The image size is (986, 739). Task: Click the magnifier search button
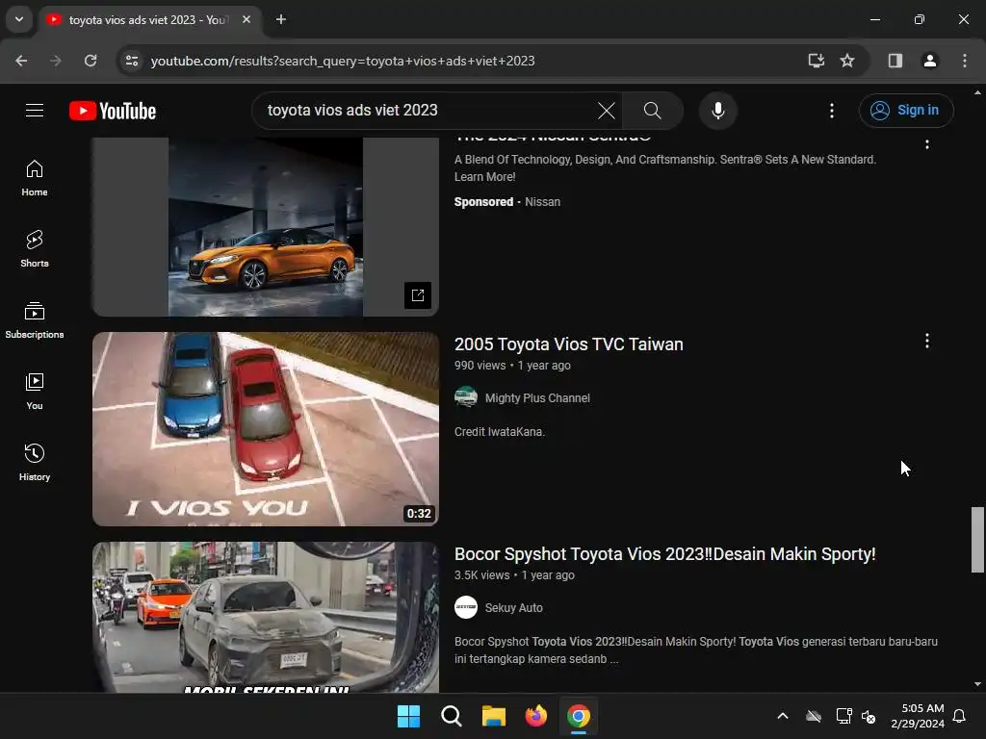click(x=653, y=111)
